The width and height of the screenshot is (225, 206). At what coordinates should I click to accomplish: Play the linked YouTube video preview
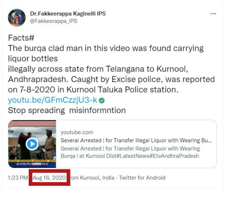coord(32,144)
